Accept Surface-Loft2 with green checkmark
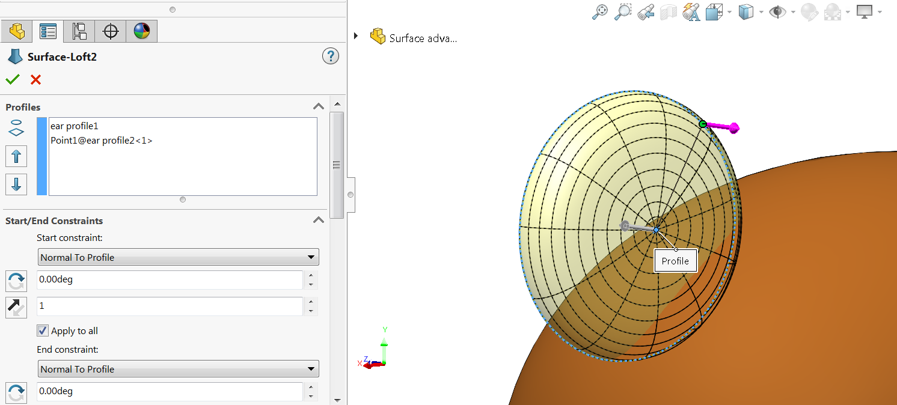Screen dimensions: 897x405 13,79
